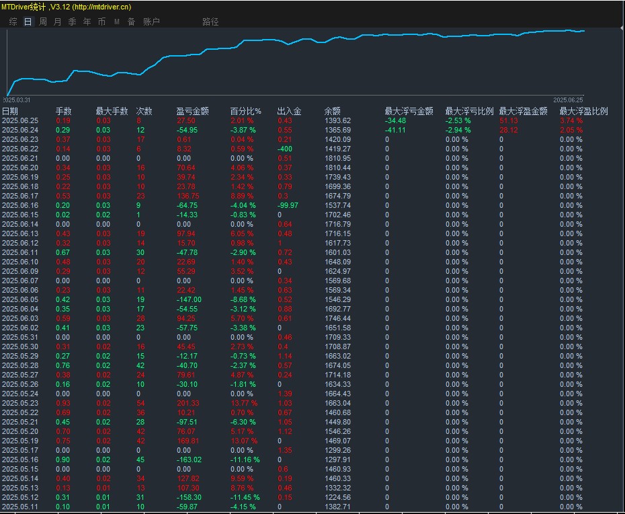Switch to 月 monthly statistics tab
625x514 pixels.
point(57,22)
